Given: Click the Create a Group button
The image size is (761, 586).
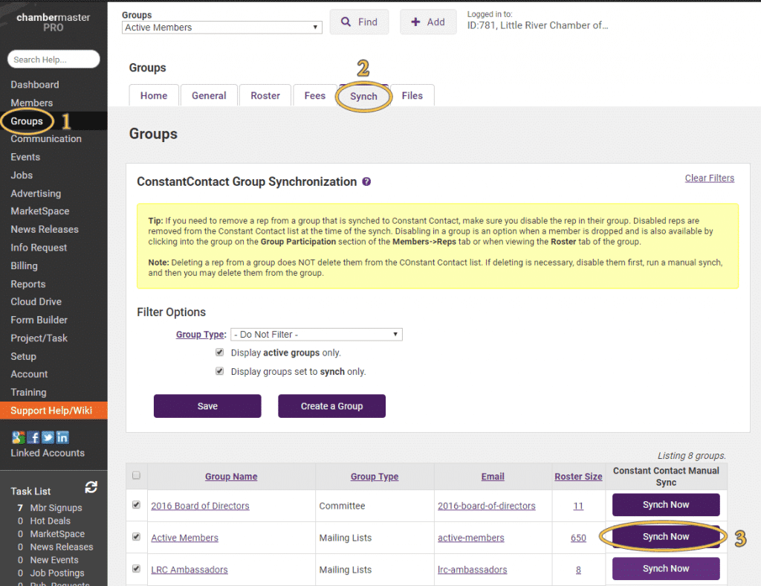Looking at the screenshot, I should (331, 406).
